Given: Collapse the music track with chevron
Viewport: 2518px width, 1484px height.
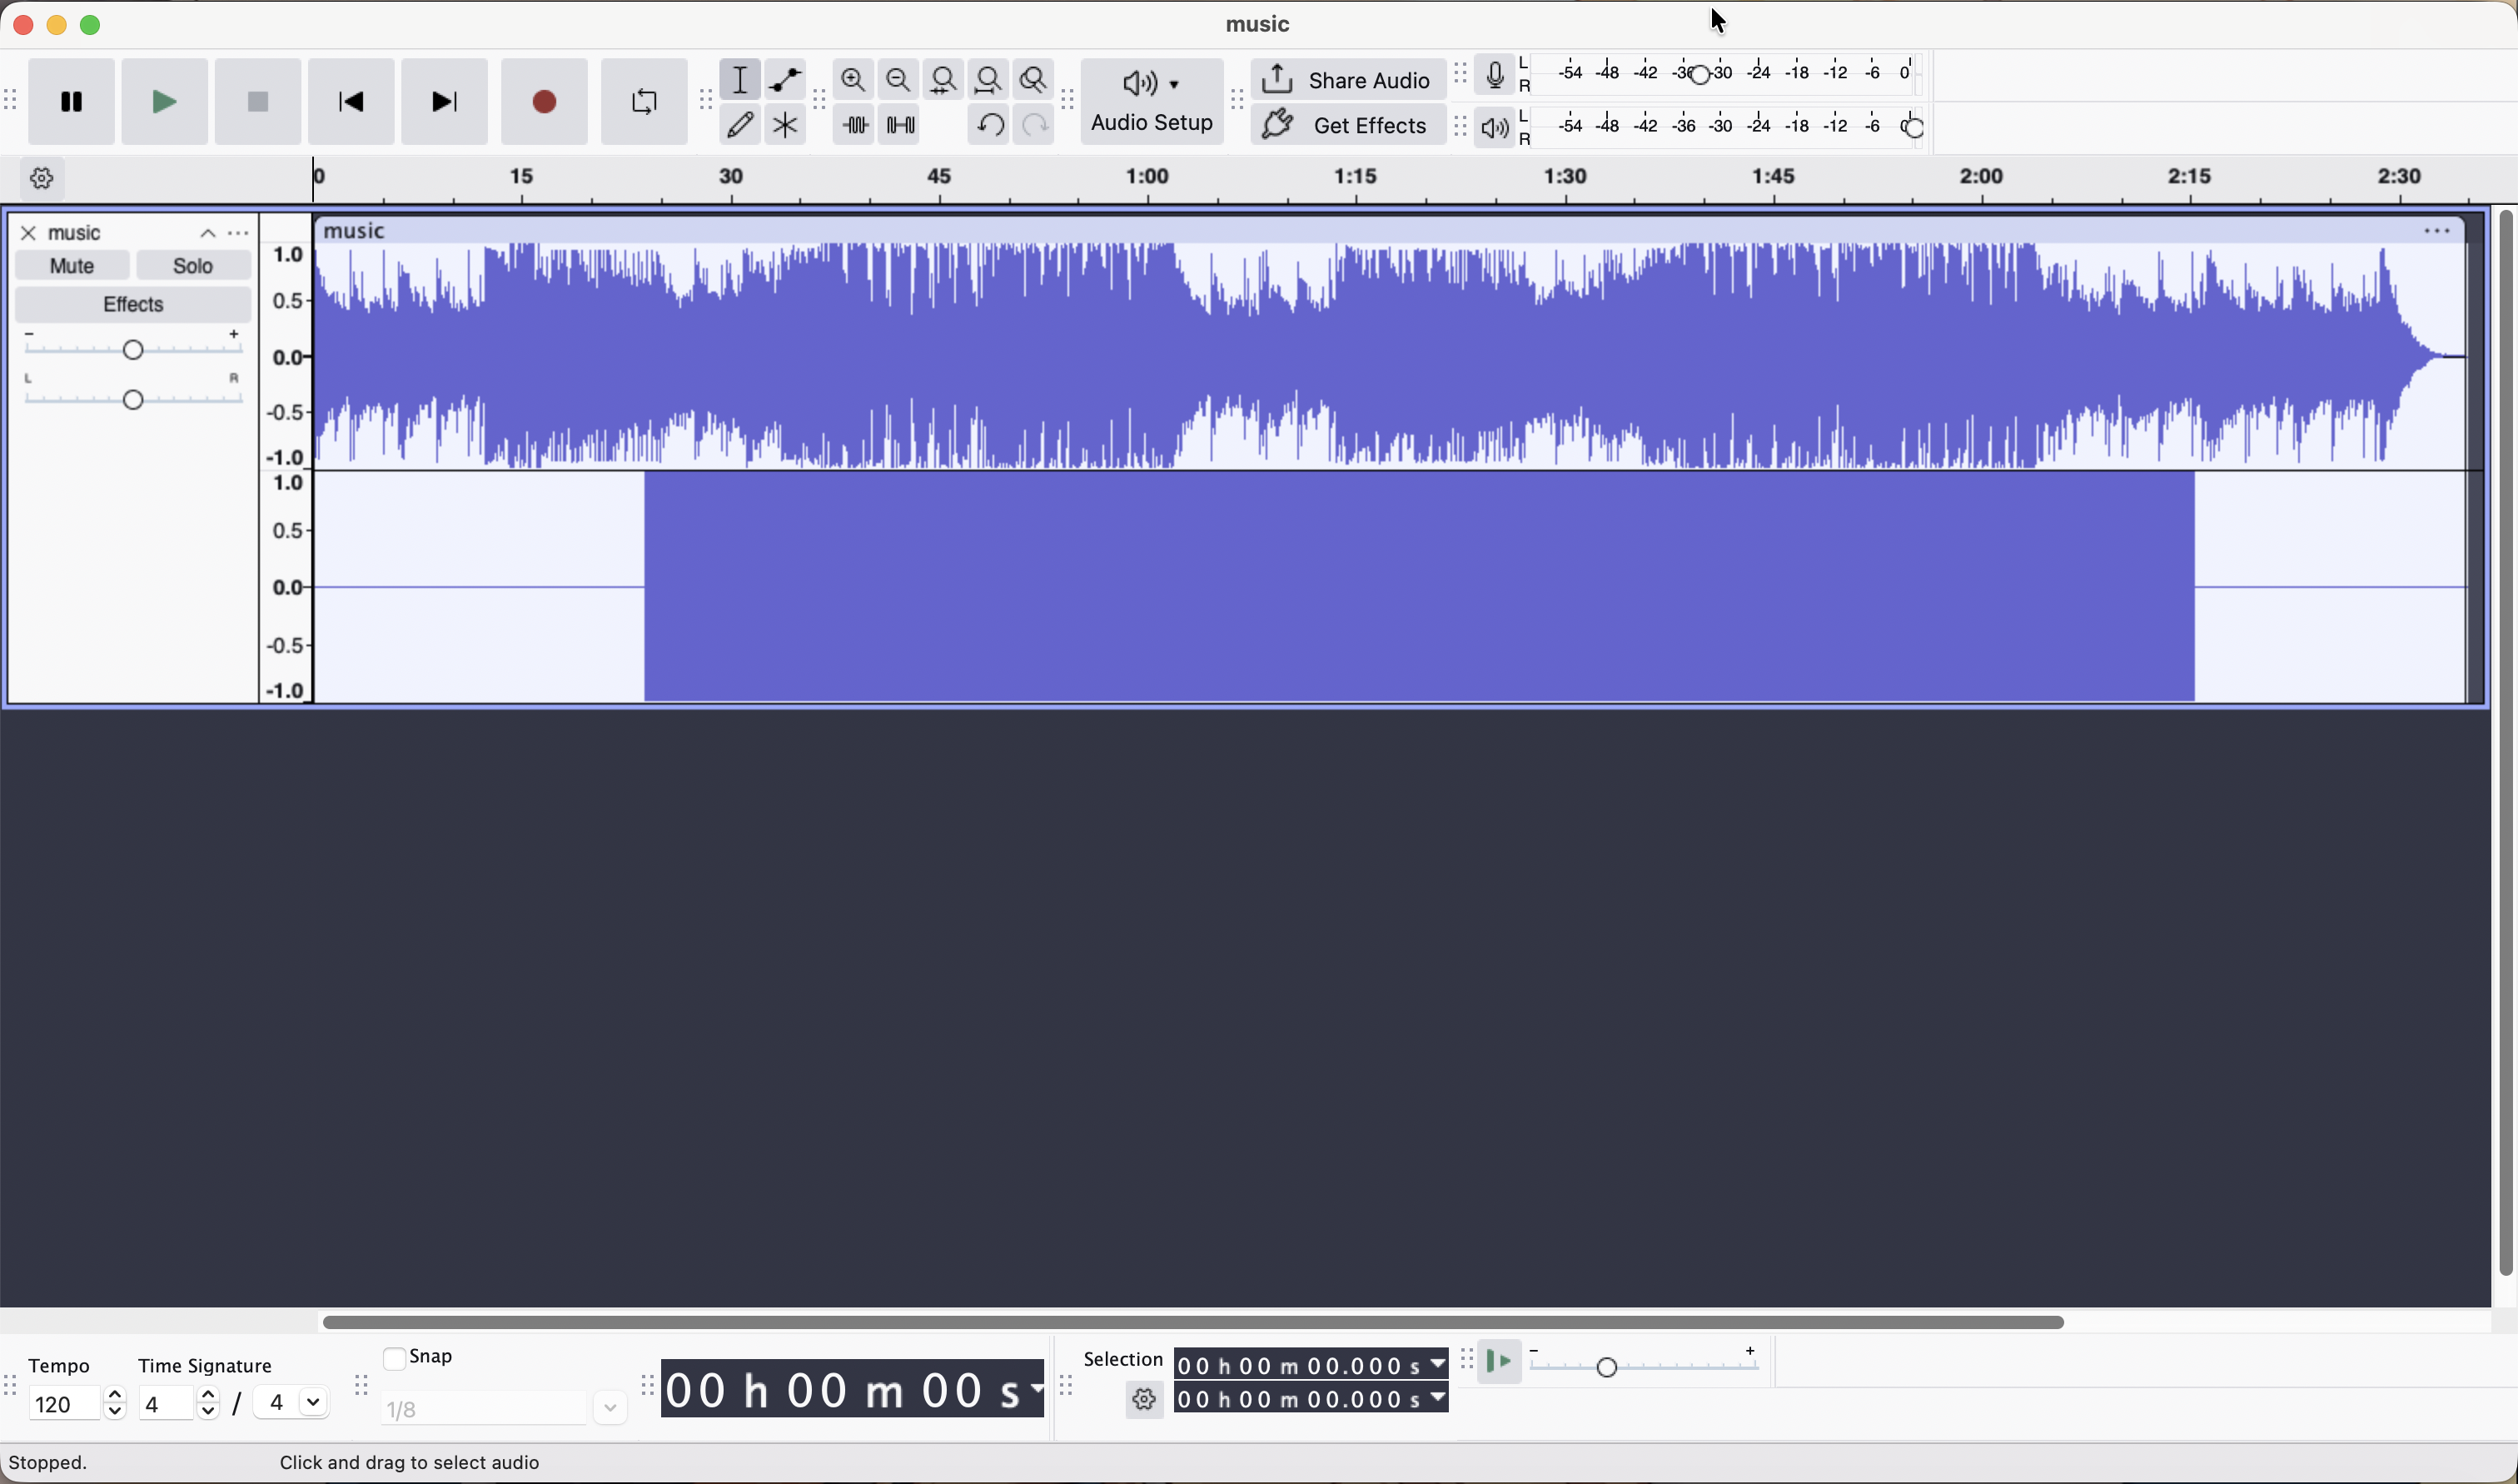Looking at the screenshot, I should [207, 233].
